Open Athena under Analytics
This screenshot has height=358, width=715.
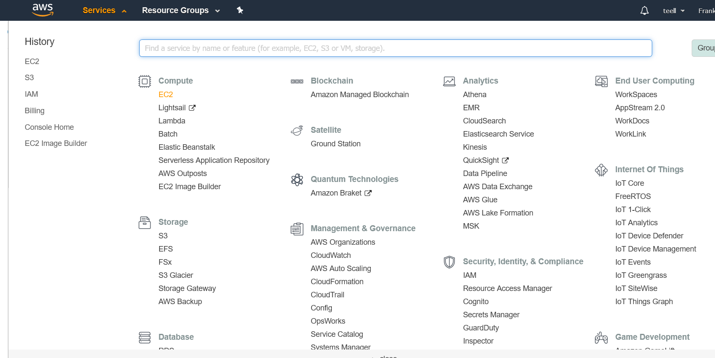[x=474, y=95]
